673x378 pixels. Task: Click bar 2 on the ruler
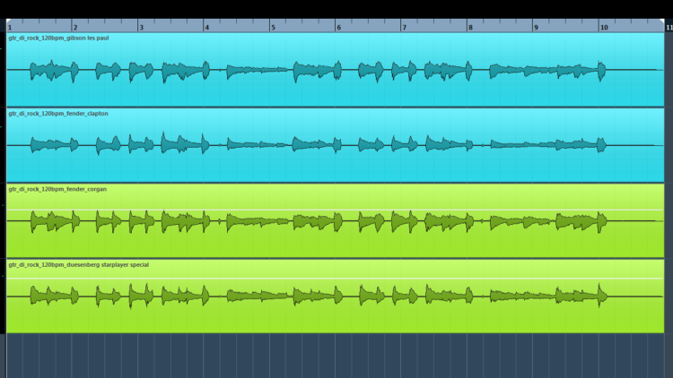[75, 28]
